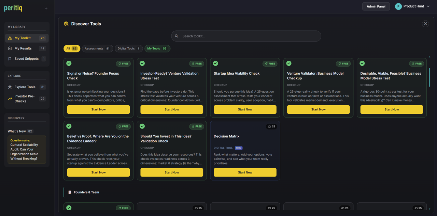The width and height of the screenshot is (437, 216).
Task: Open My Results in the sidebar
Action: coord(27,48)
